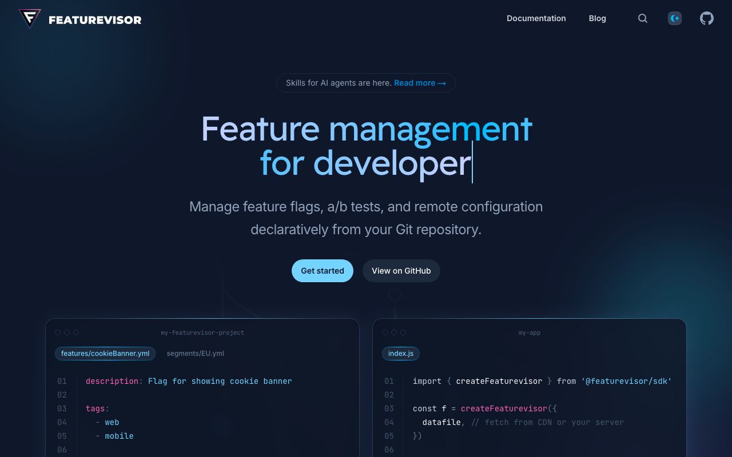This screenshot has height=457, width=732.
Task: Click the 'Manage feature flags, a/b tests' subtitle
Action: pyautogui.click(x=366, y=218)
